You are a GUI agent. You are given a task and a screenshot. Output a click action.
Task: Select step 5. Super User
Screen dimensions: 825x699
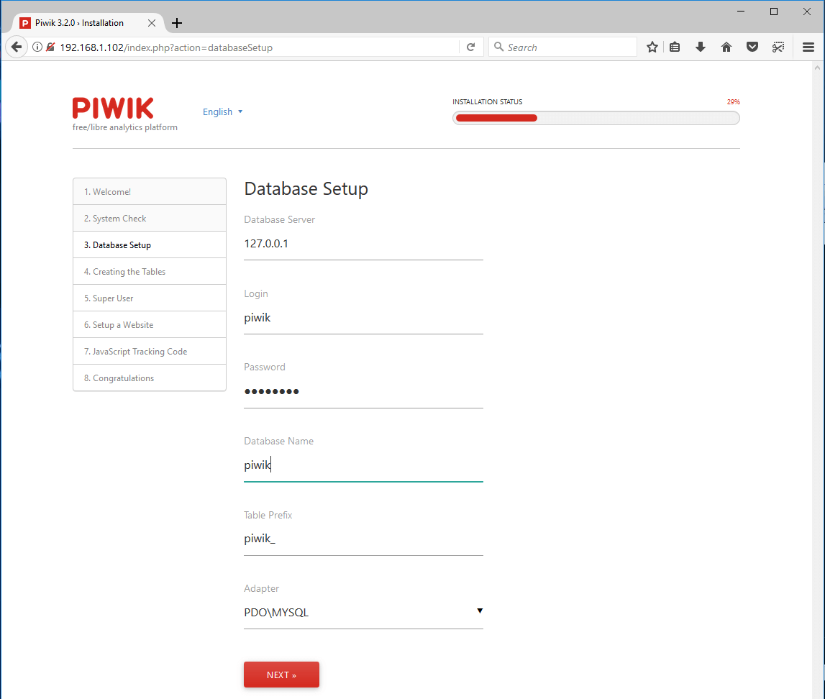tap(150, 298)
